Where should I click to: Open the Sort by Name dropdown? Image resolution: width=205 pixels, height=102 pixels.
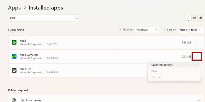(191, 30)
